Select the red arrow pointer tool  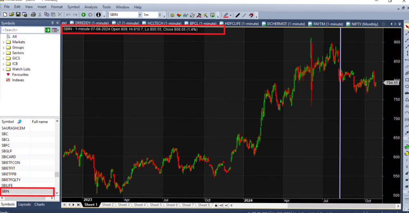[407, 27]
